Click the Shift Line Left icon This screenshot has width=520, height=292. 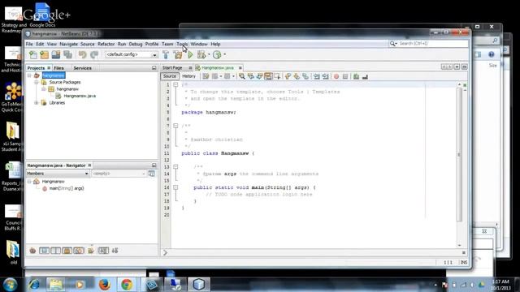(x=317, y=76)
